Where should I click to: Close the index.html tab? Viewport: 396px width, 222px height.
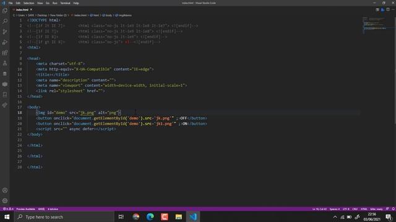[x=31, y=10]
